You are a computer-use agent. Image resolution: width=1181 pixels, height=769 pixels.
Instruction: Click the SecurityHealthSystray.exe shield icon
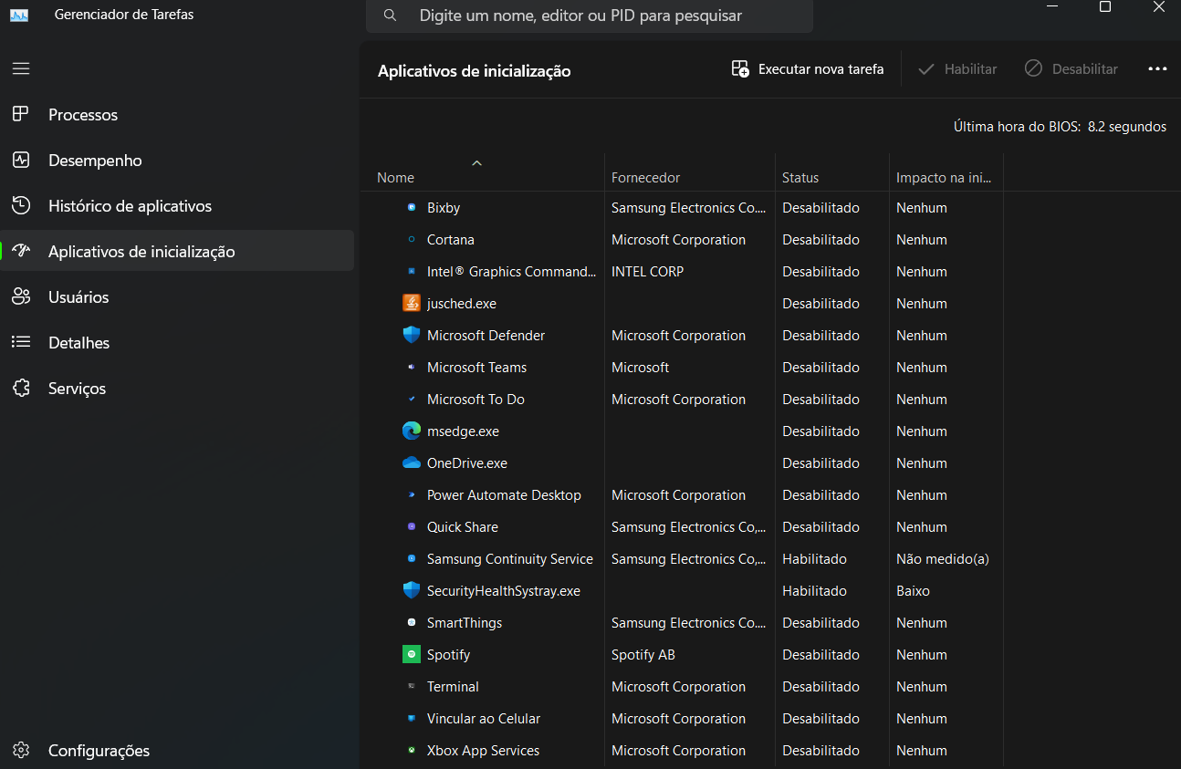(x=412, y=590)
